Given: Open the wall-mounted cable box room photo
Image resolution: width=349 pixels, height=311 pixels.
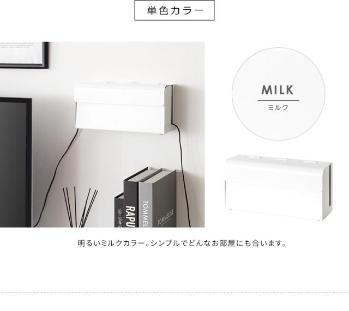Looking at the screenshot, I should point(102,135).
